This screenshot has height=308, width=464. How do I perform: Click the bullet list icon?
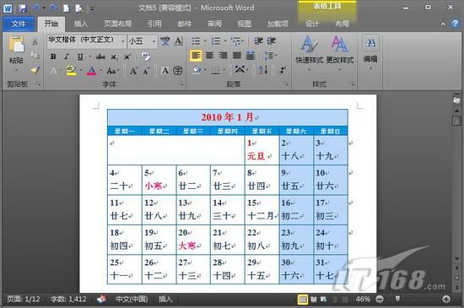click(x=196, y=41)
